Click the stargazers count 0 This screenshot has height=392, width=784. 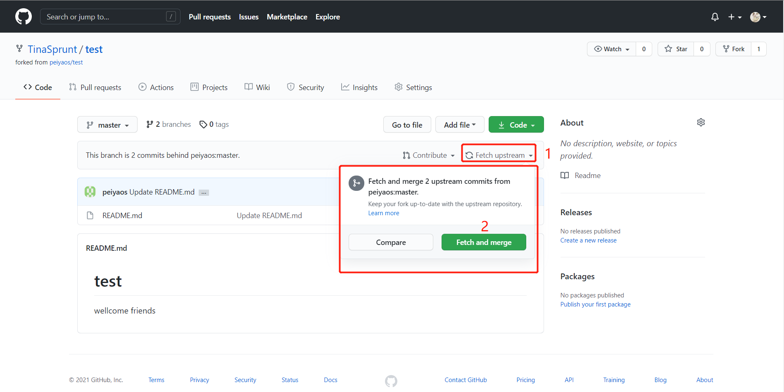pos(702,49)
